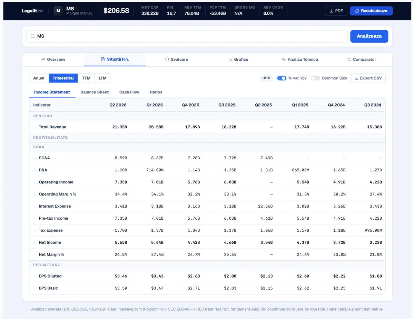Click the chart icon beside Pre-tax Income
Viewport: 414px width, 319px height.
[x=35, y=219]
